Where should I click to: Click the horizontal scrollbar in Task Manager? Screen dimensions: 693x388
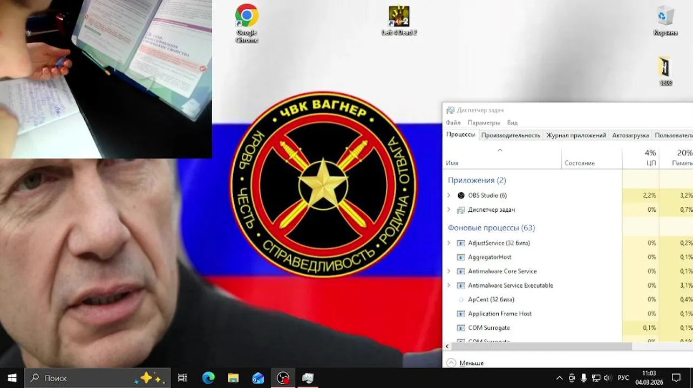542,347
